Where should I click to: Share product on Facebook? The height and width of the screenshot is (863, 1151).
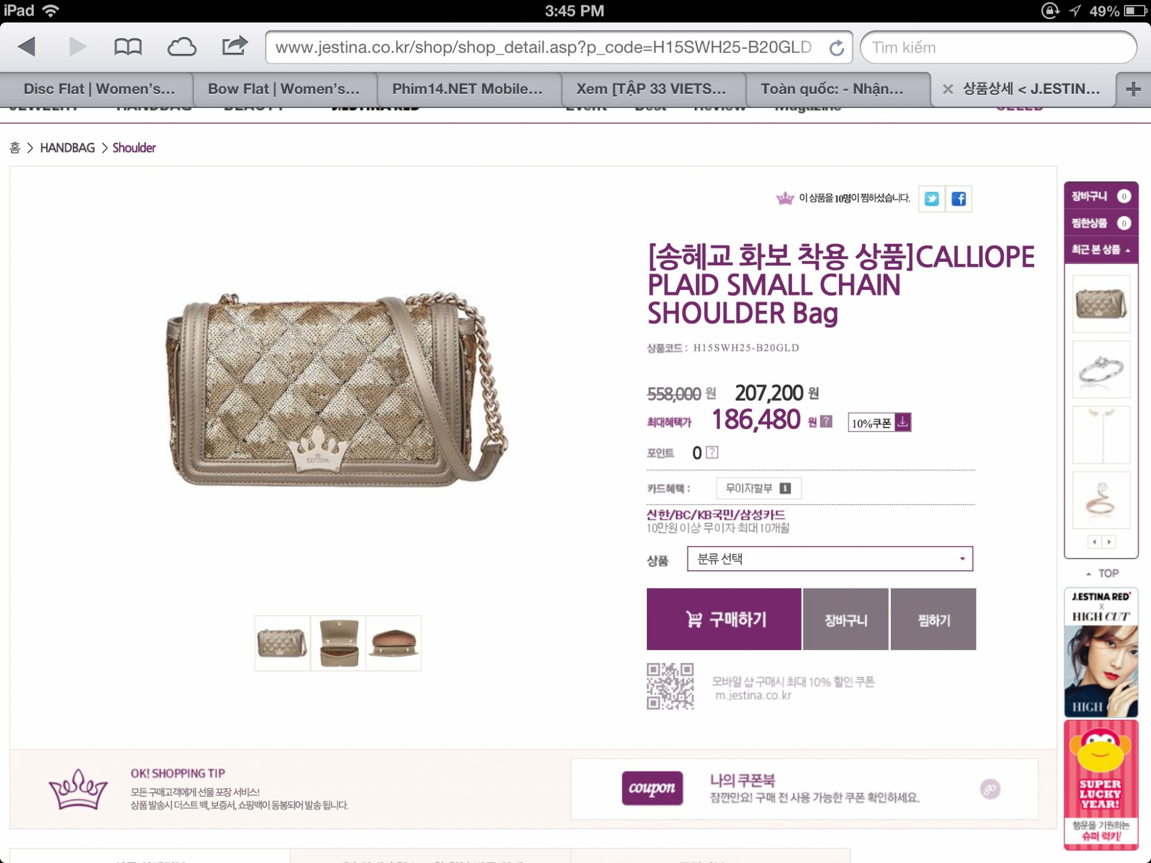958,199
